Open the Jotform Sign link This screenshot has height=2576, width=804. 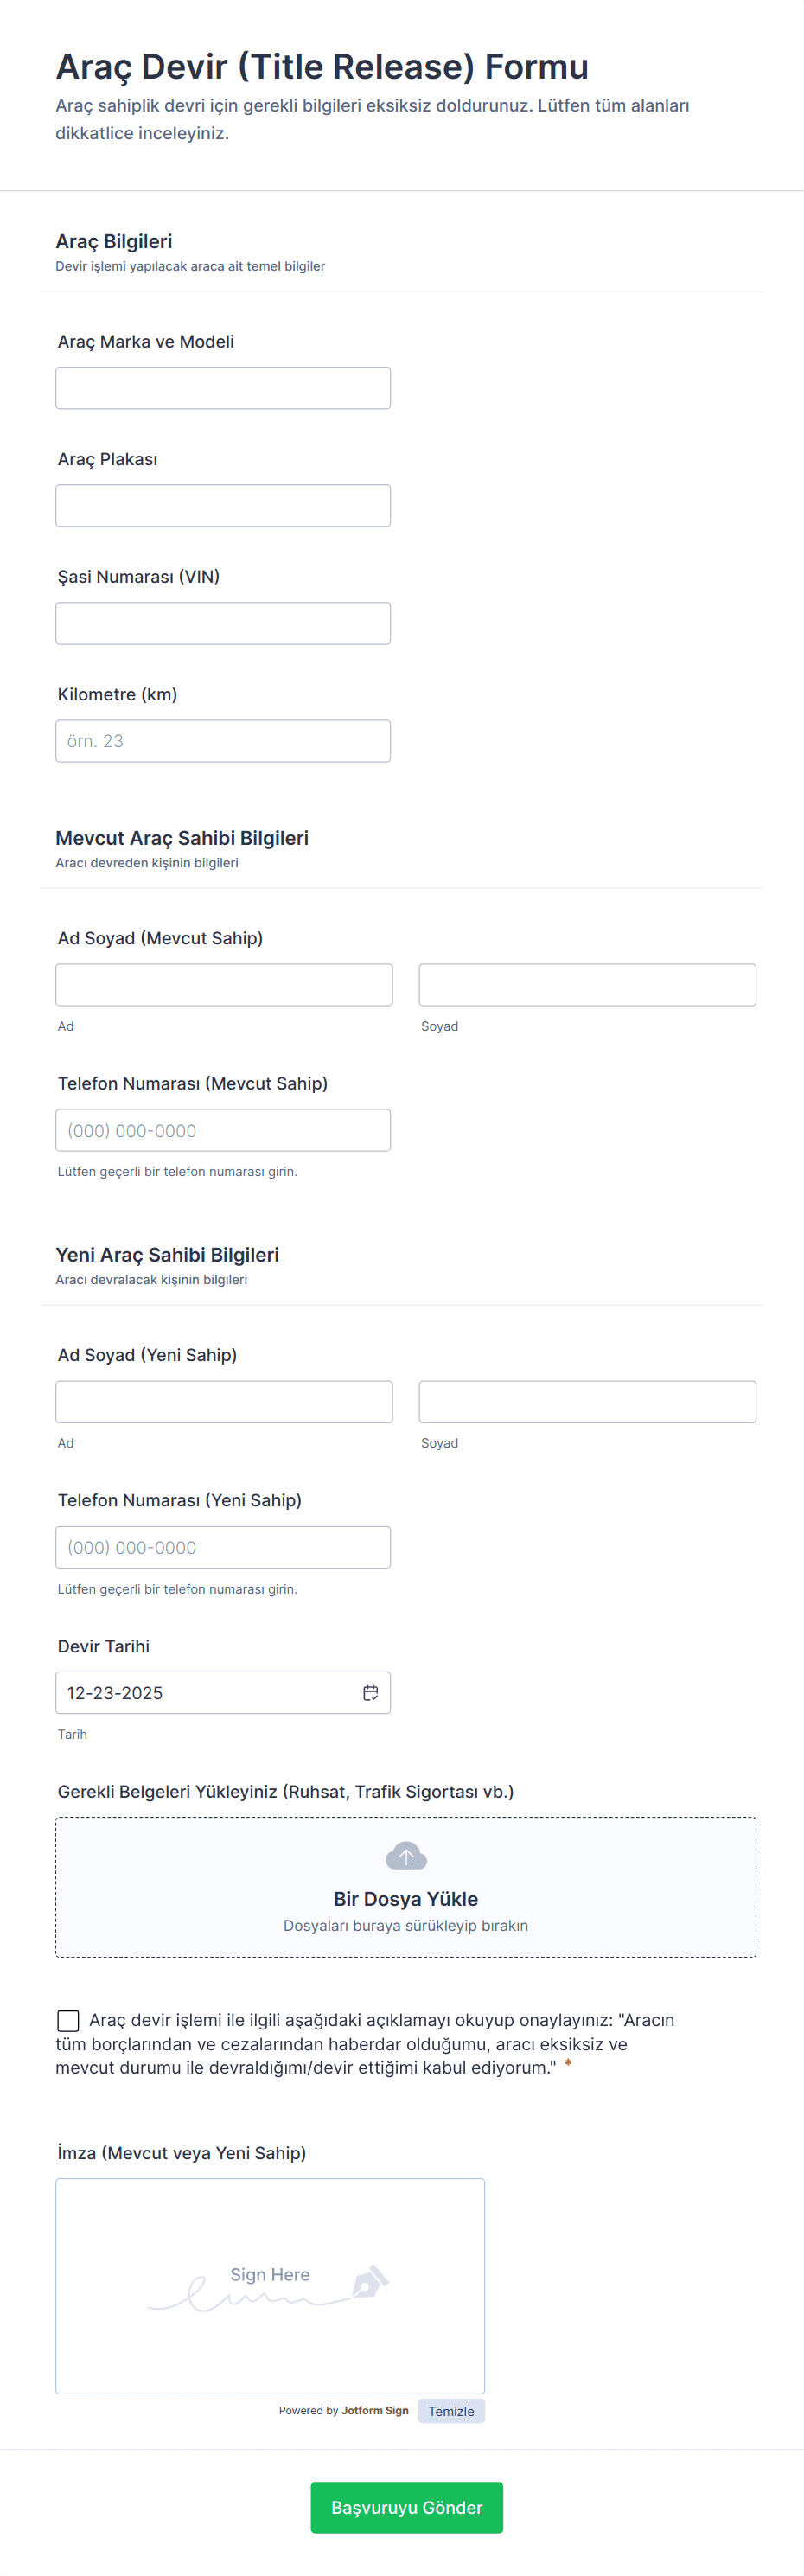[x=375, y=2410]
